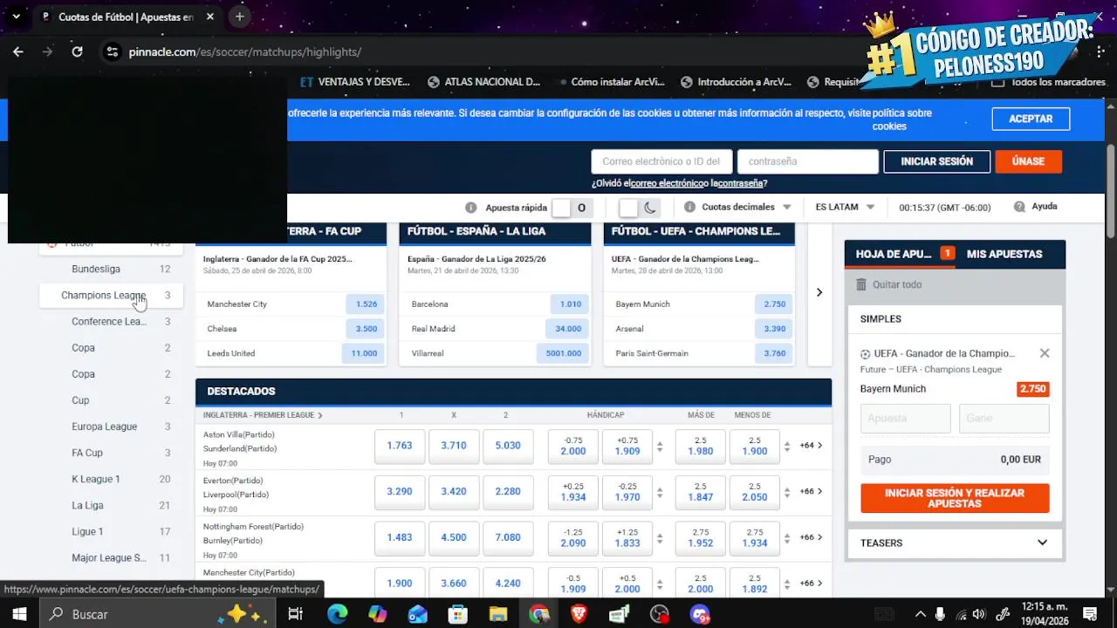Focus the 'Correo electrónico o ID' field
The width and height of the screenshot is (1117, 628).
click(x=661, y=161)
